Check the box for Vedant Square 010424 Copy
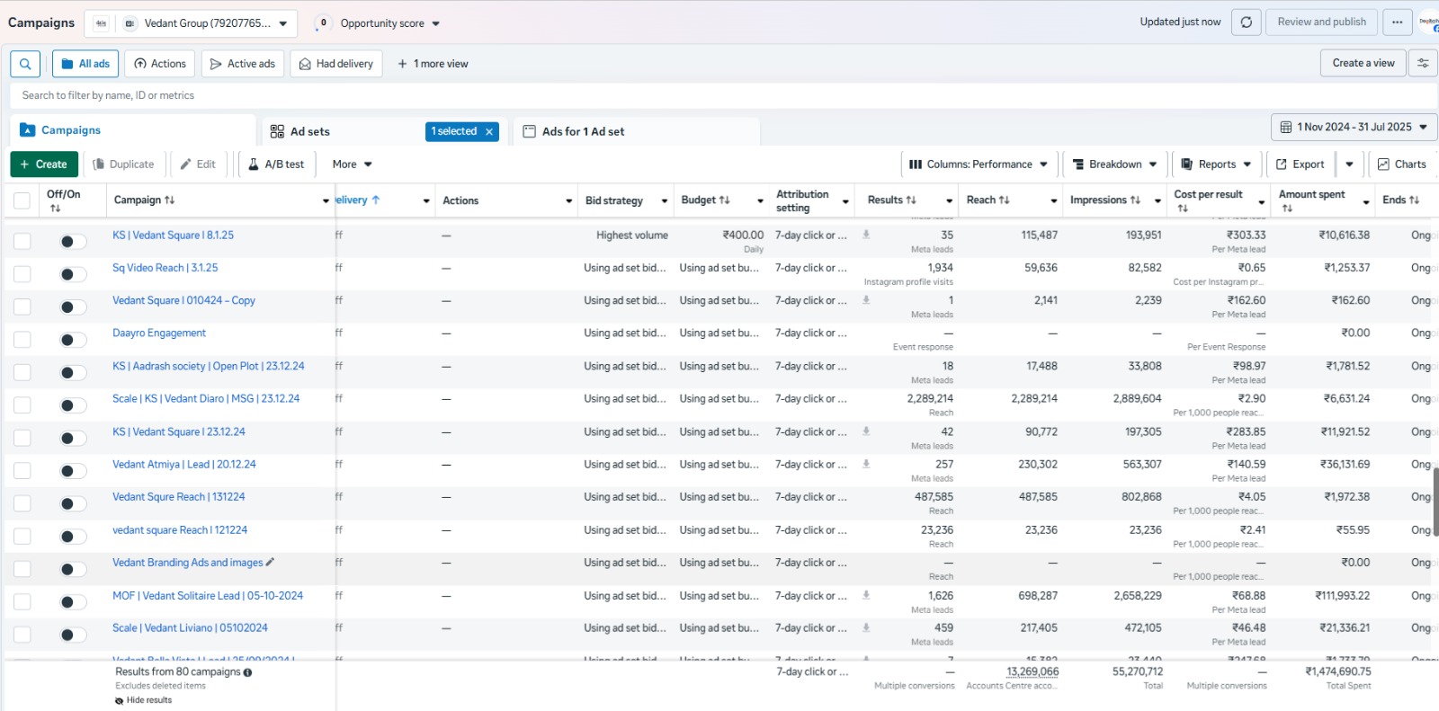 pos(22,307)
